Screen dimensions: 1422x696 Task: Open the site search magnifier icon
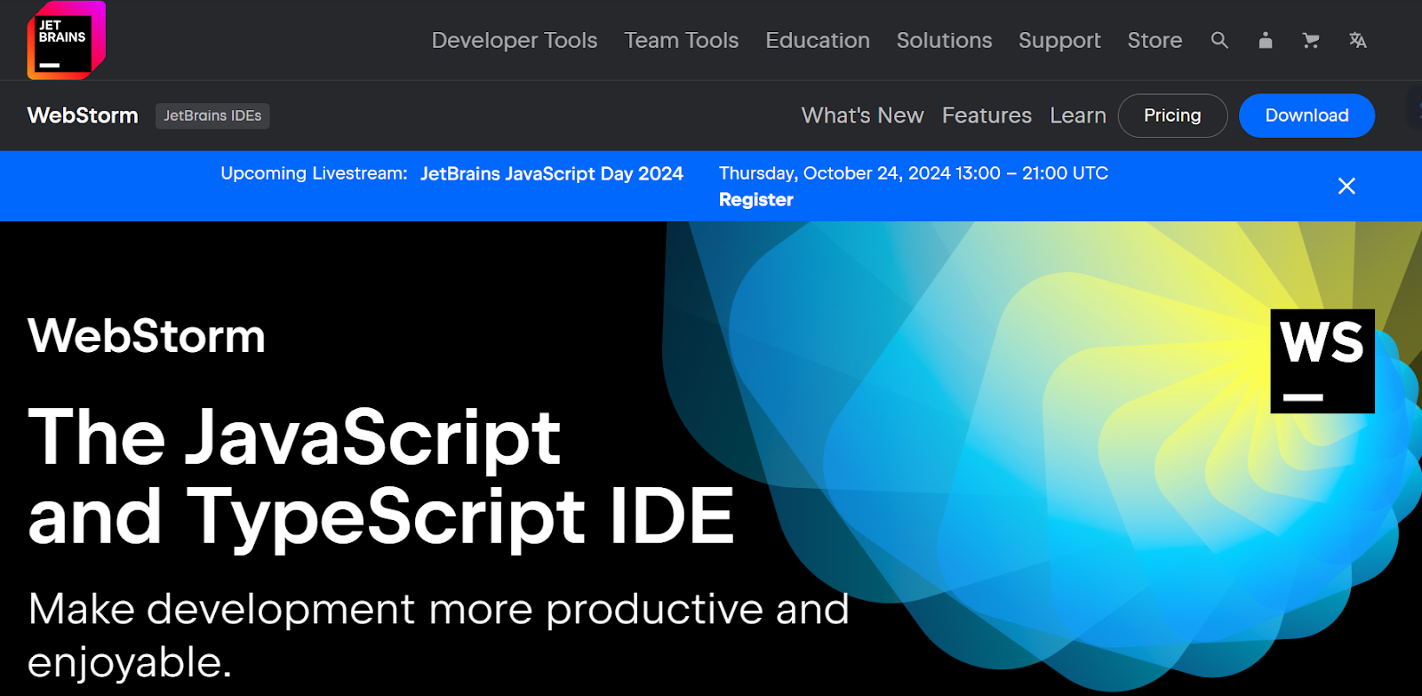pos(1219,40)
